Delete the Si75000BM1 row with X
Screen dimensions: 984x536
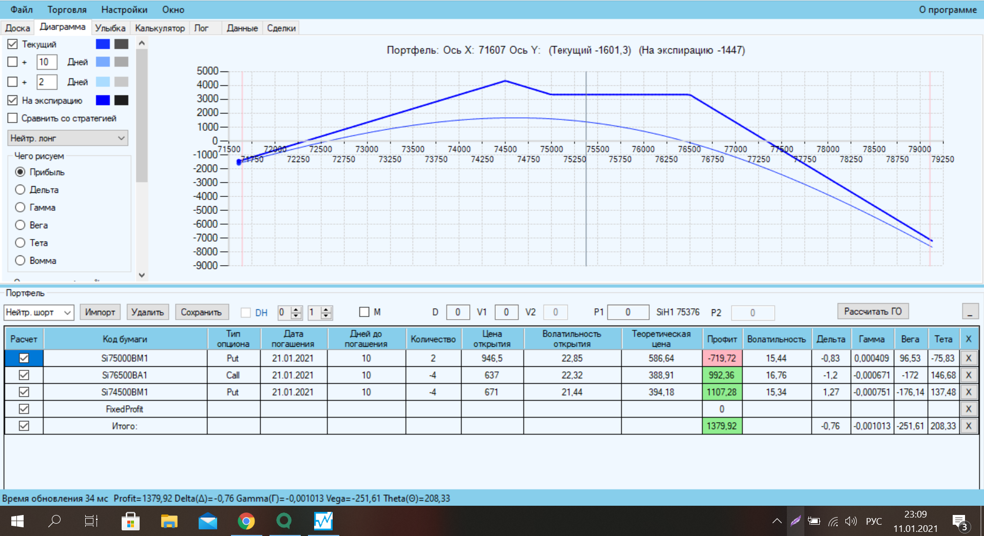pos(969,359)
